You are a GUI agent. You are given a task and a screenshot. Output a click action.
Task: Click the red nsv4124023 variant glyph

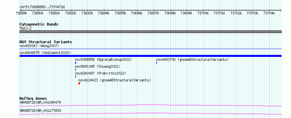click(x=79, y=83)
